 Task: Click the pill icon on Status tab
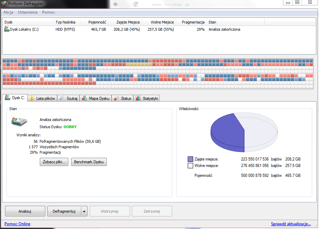tap(116, 98)
